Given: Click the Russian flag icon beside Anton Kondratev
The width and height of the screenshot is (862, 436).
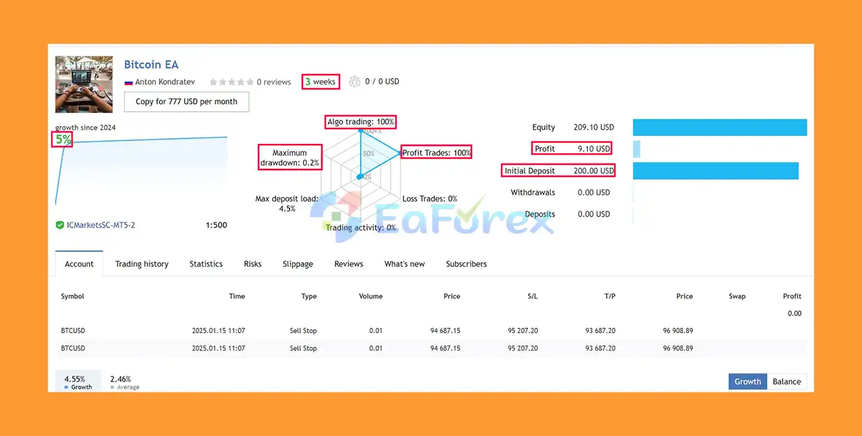Looking at the screenshot, I should 128,82.
